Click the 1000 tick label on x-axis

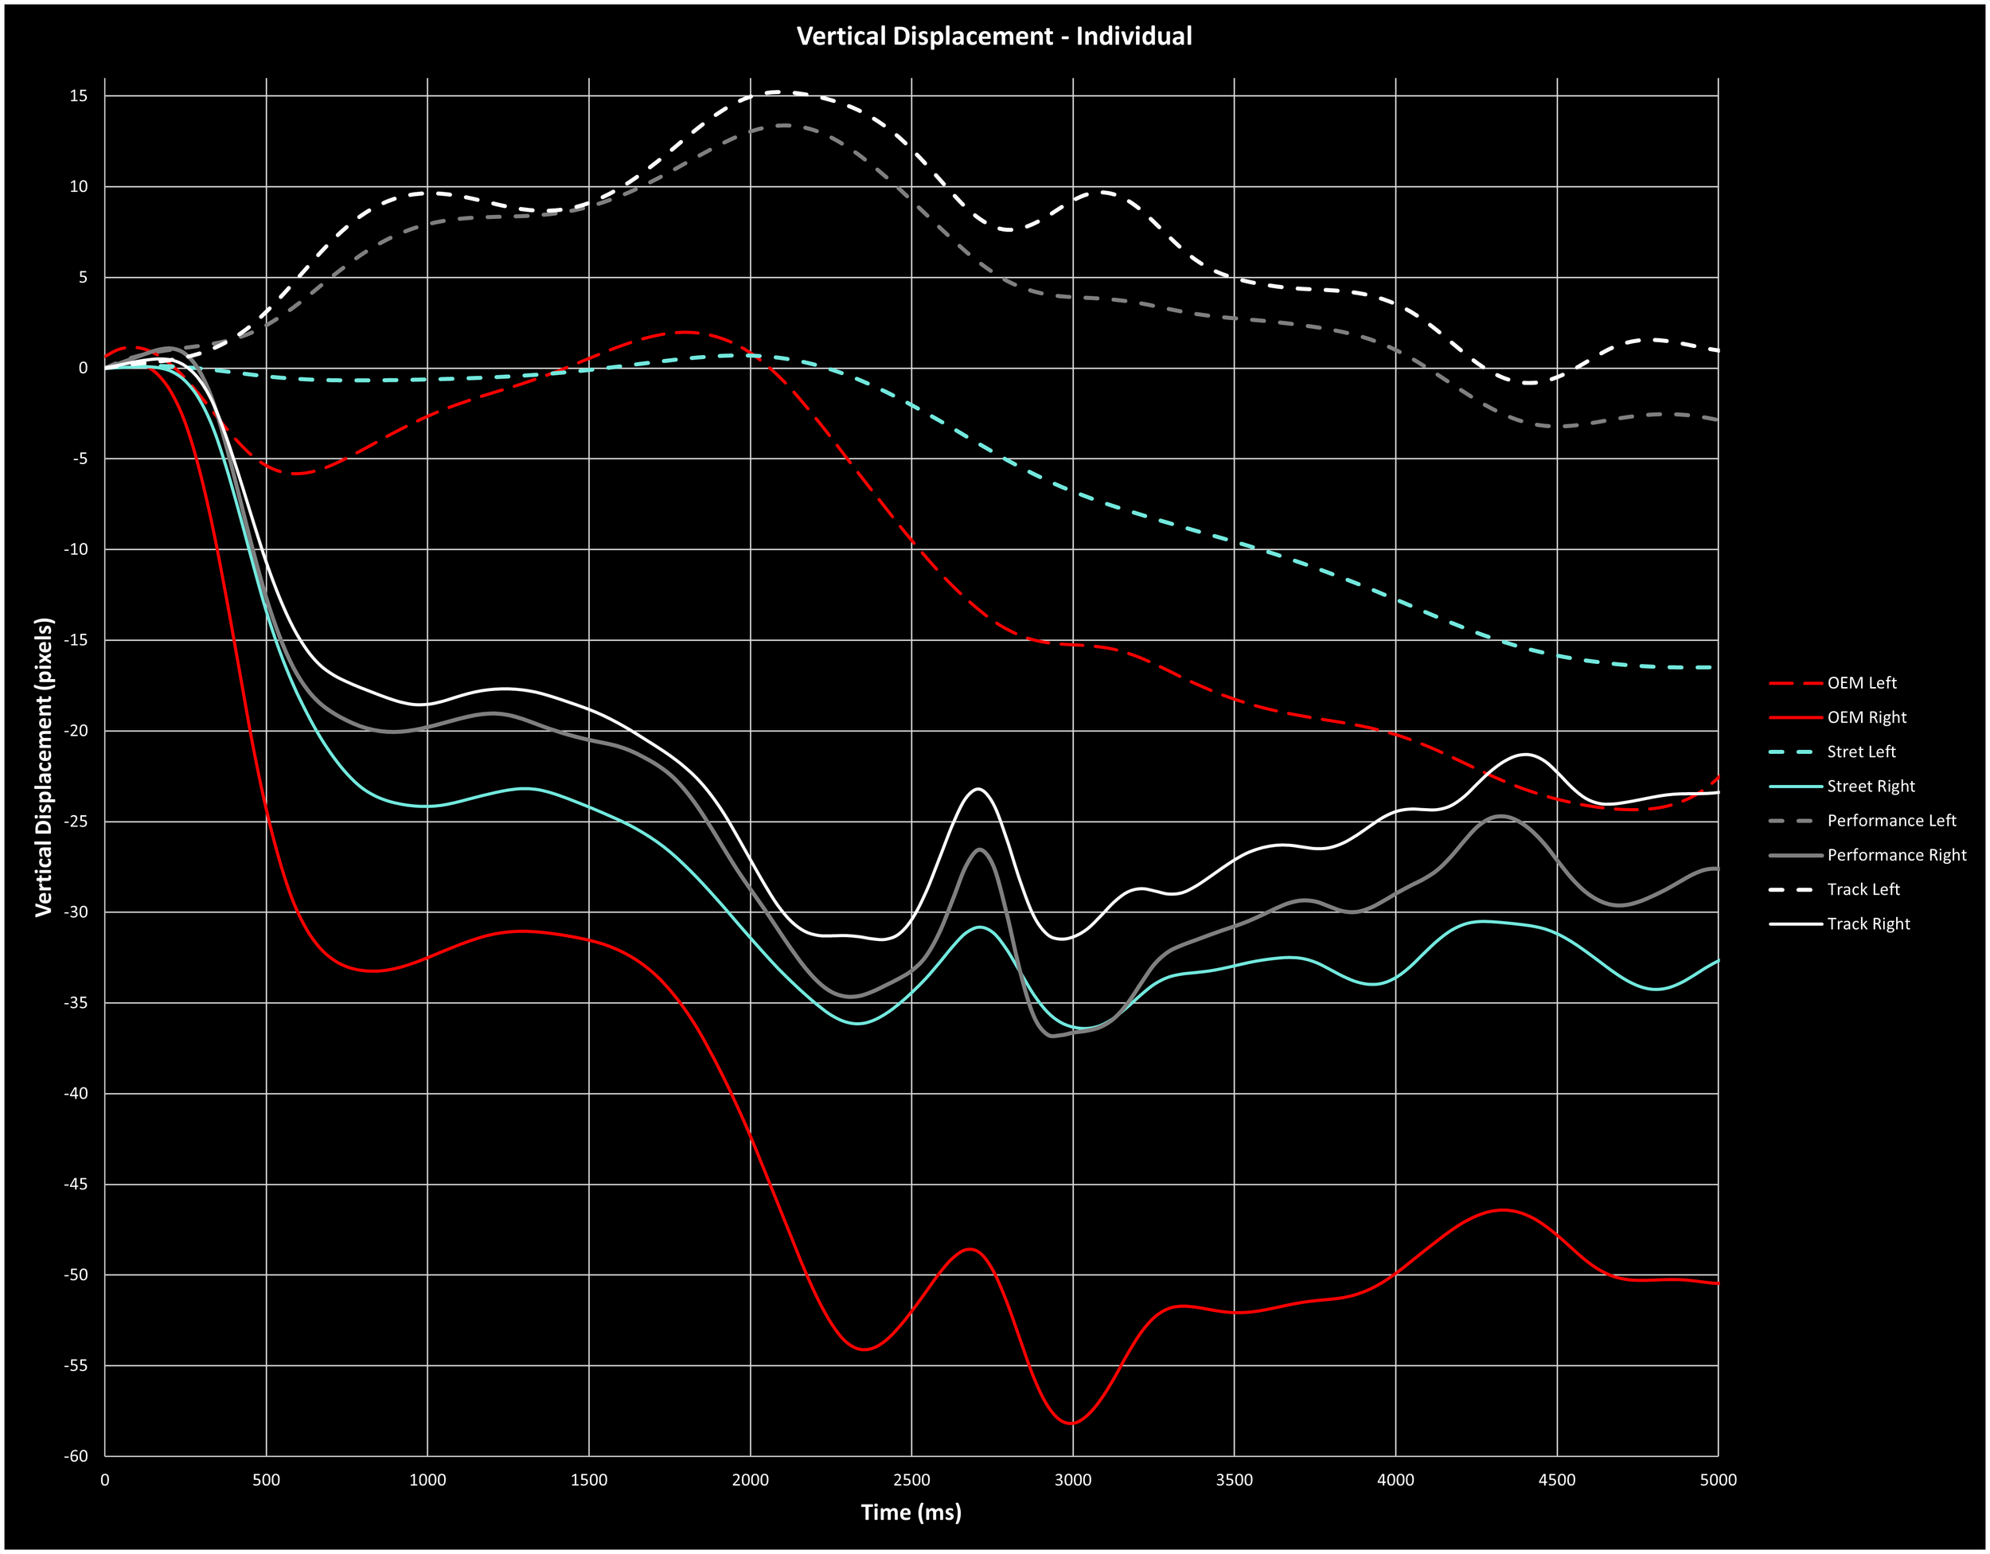pos(427,1480)
